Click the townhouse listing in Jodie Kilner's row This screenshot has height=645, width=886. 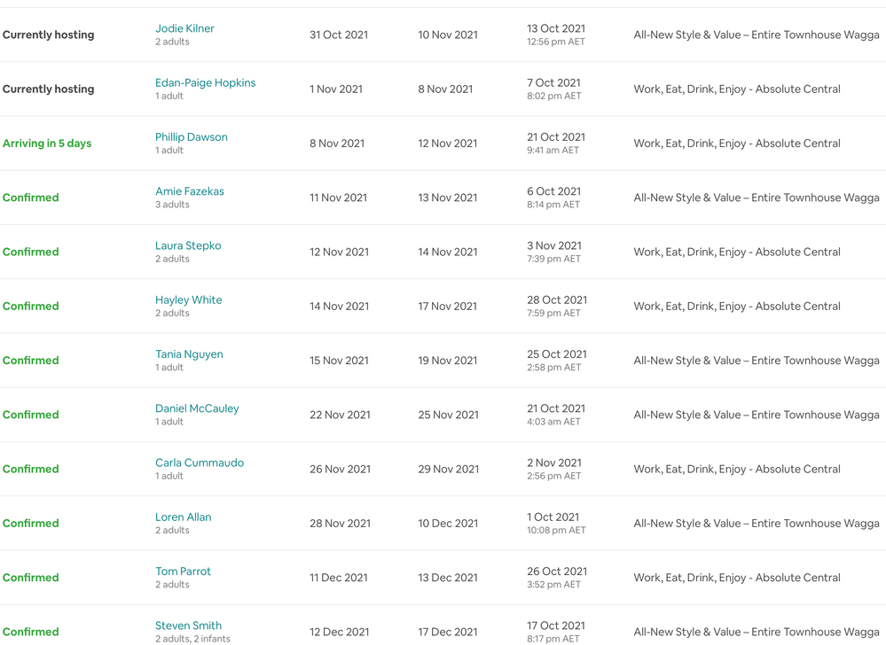coord(756,35)
